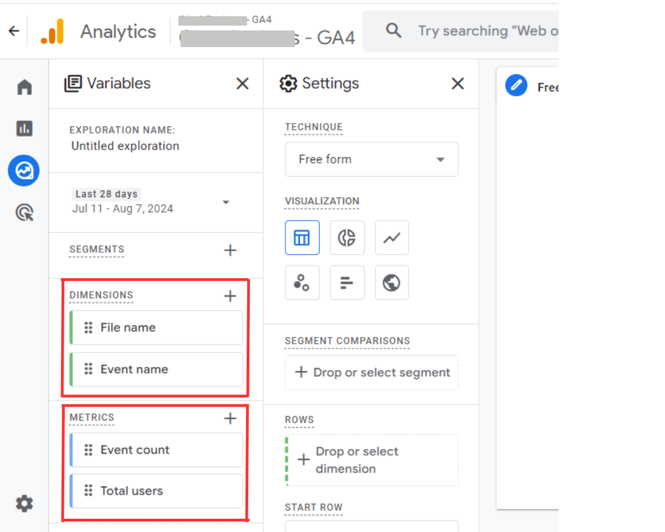Click Drop or select dimension in Rows
This screenshot has width=665, height=532.
click(372, 460)
